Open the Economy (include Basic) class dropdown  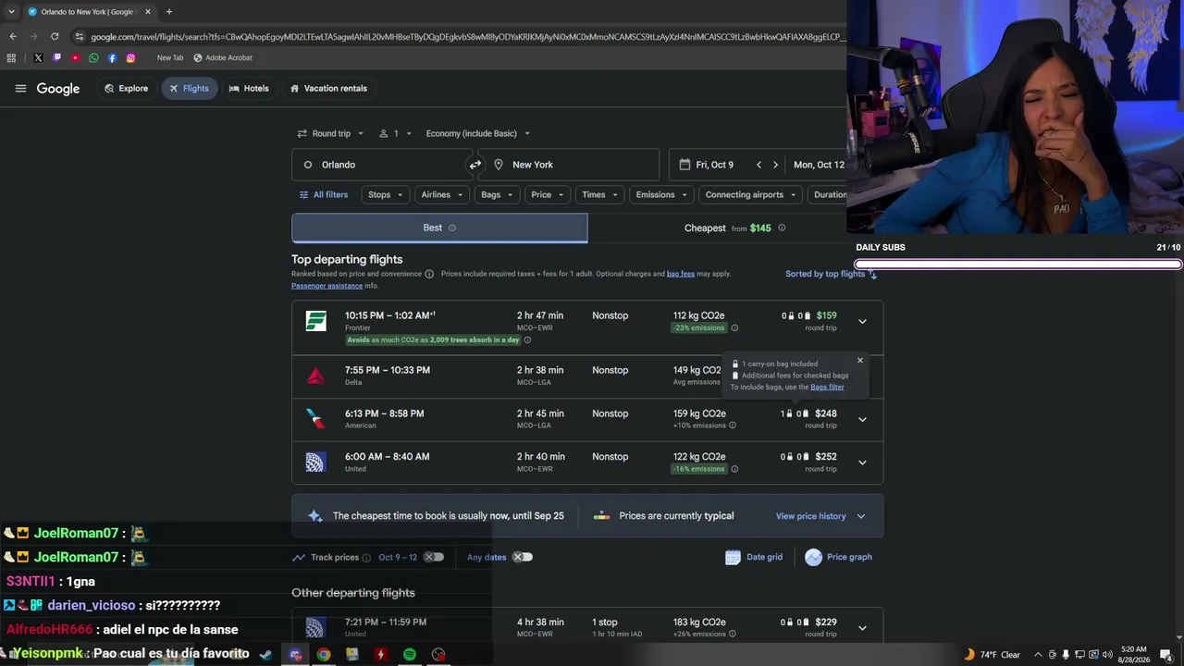(x=477, y=133)
